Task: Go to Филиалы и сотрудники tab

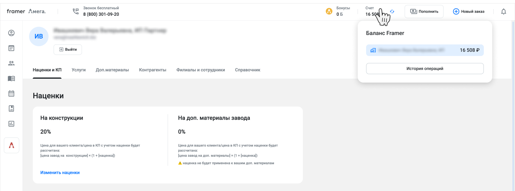Action: 200,70
